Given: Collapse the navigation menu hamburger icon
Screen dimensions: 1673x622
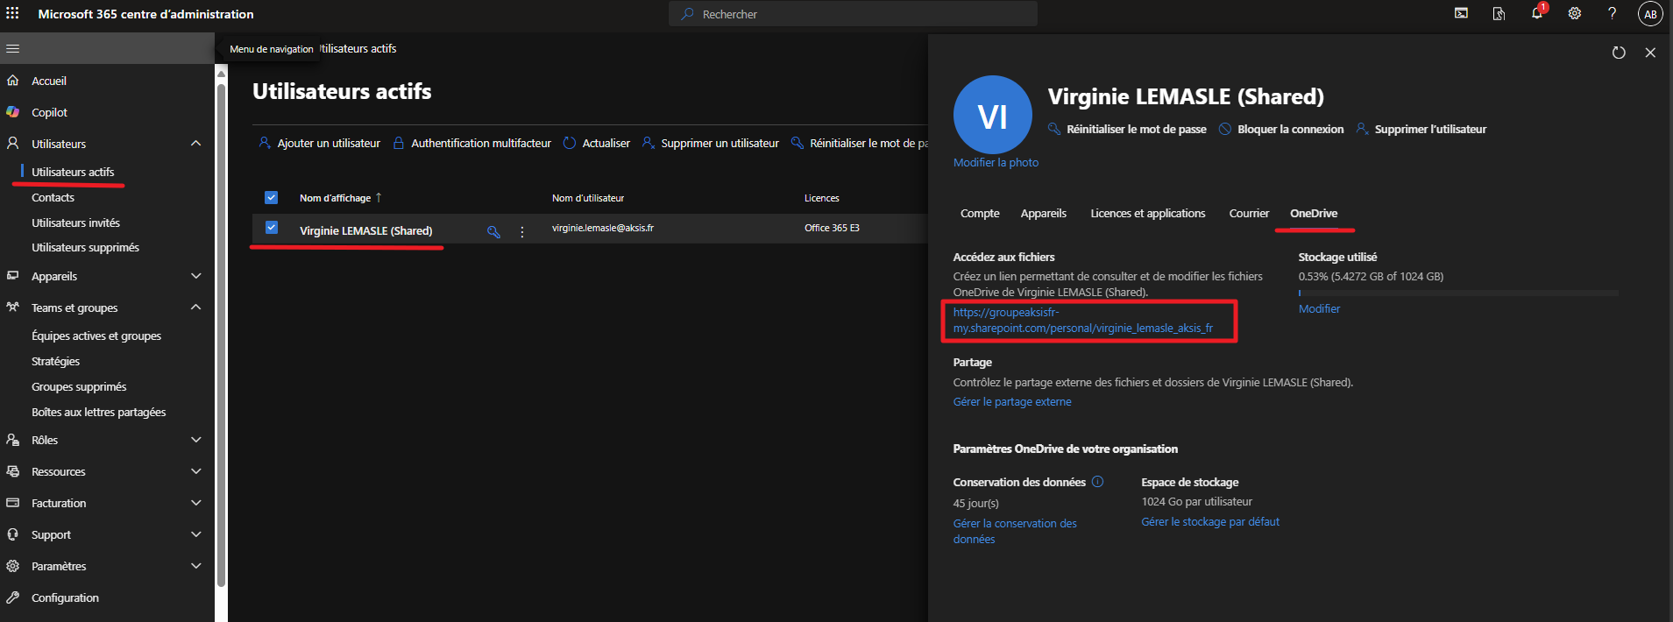Looking at the screenshot, I should coord(12,48).
